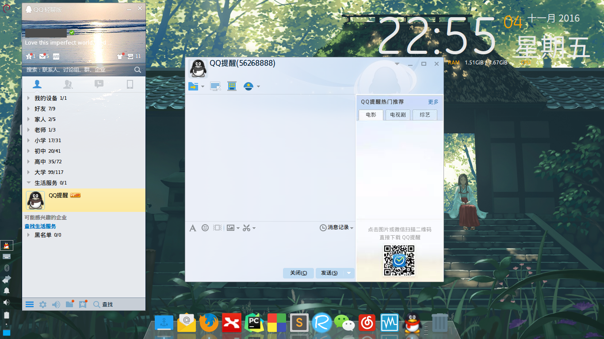
Task: Open NetEase Cloud Music from the dock
Action: [x=367, y=323]
